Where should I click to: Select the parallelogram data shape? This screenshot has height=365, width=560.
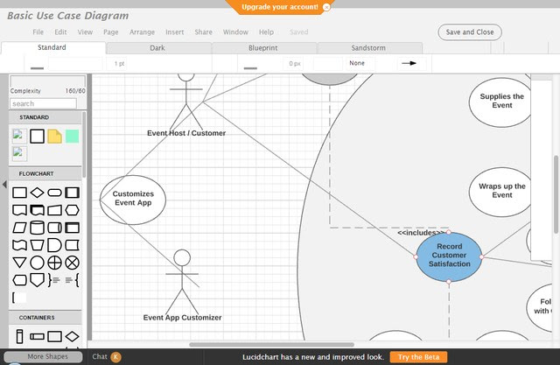19,228
